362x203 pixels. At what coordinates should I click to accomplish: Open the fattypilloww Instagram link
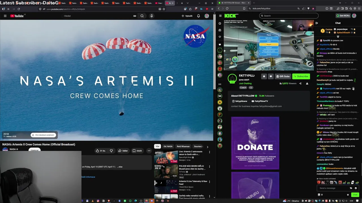pyautogui.click(x=240, y=101)
